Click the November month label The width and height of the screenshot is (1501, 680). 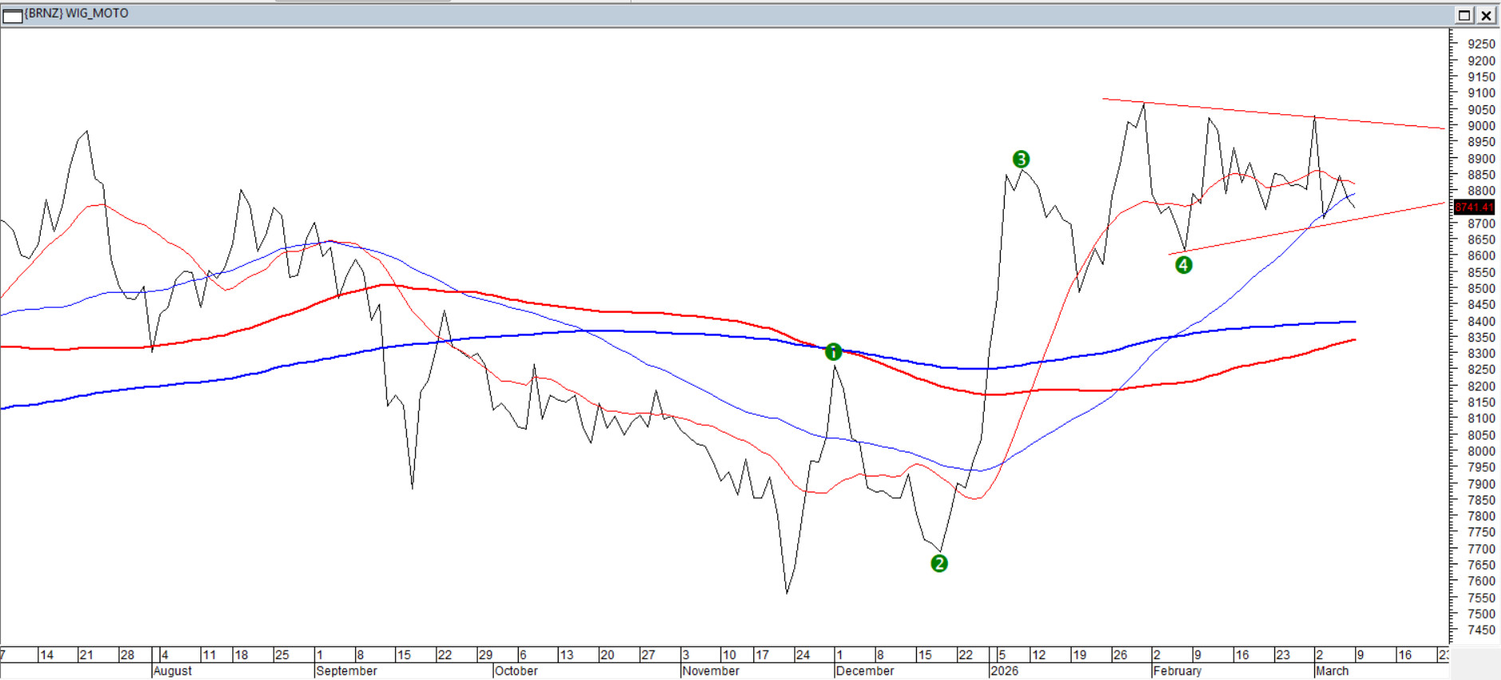pyautogui.click(x=711, y=671)
